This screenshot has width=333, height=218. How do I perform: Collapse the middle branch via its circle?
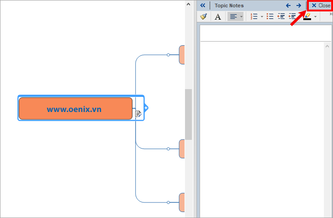(168, 149)
